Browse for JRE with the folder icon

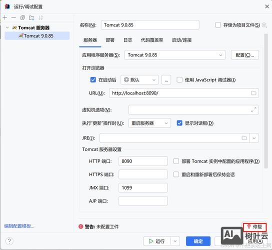click(x=244, y=138)
